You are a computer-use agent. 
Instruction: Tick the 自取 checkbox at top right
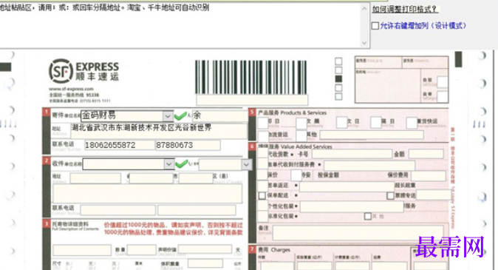click(442, 81)
